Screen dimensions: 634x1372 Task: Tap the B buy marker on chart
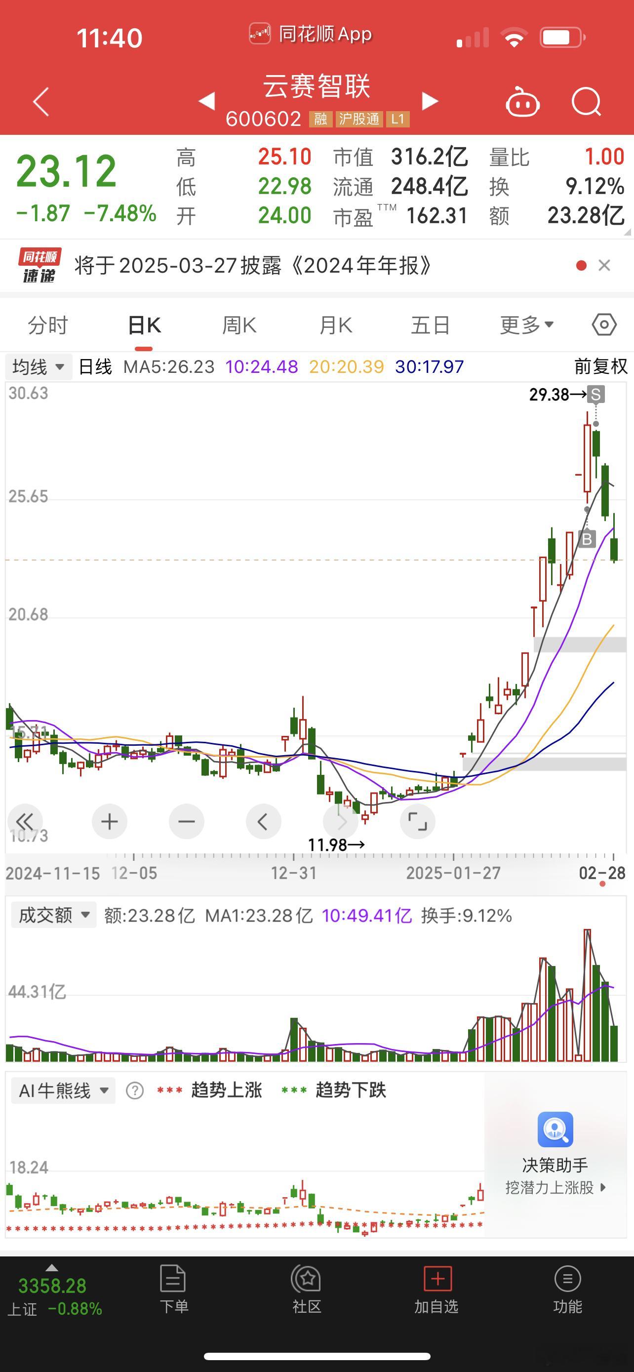pos(587,539)
